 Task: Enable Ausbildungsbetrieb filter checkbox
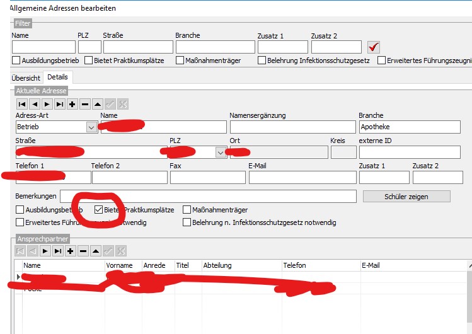pyautogui.click(x=16, y=60)
